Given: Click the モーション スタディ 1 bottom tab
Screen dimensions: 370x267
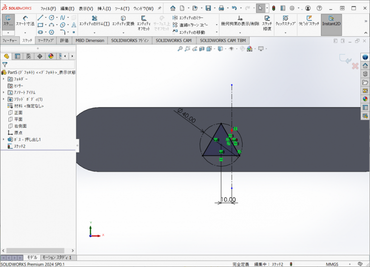Looking at the screenshot, I should 57,257.
